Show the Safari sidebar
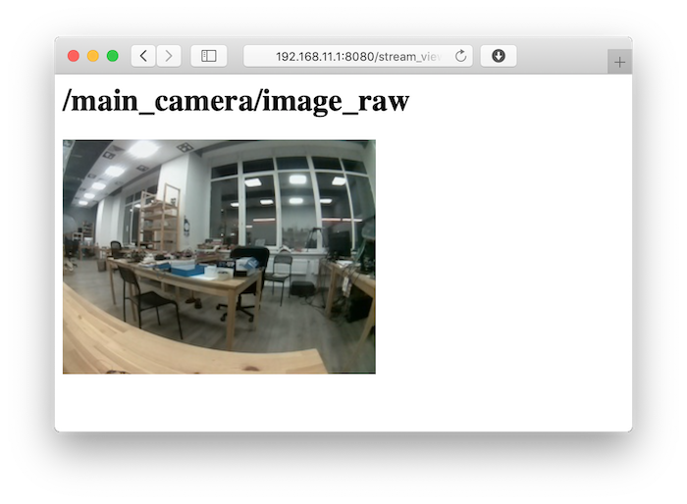The image size is (687, 504). 208,56
